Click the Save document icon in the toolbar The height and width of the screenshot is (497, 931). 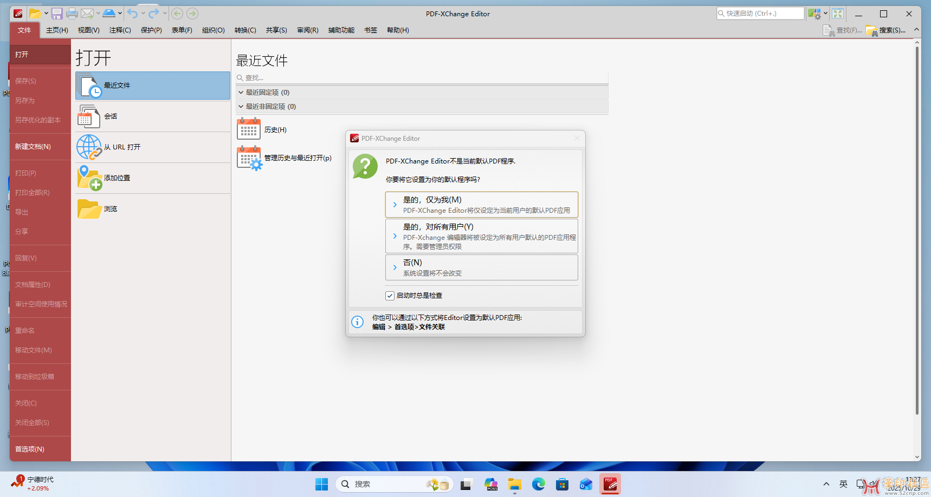(57, 14)
